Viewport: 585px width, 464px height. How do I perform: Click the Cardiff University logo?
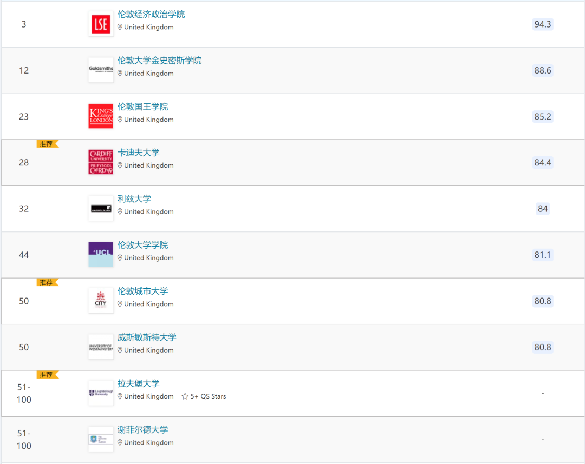tap(101, 162)
